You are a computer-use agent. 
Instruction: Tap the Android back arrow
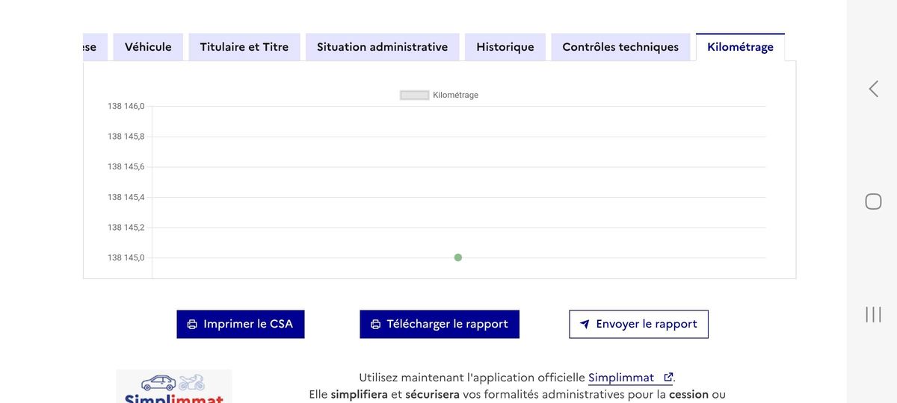pyautogui.click(x=873, y=89)
